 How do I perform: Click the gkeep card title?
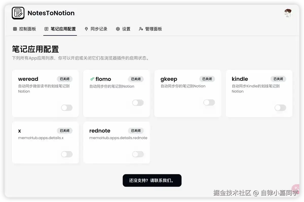(x=169, y=79)
